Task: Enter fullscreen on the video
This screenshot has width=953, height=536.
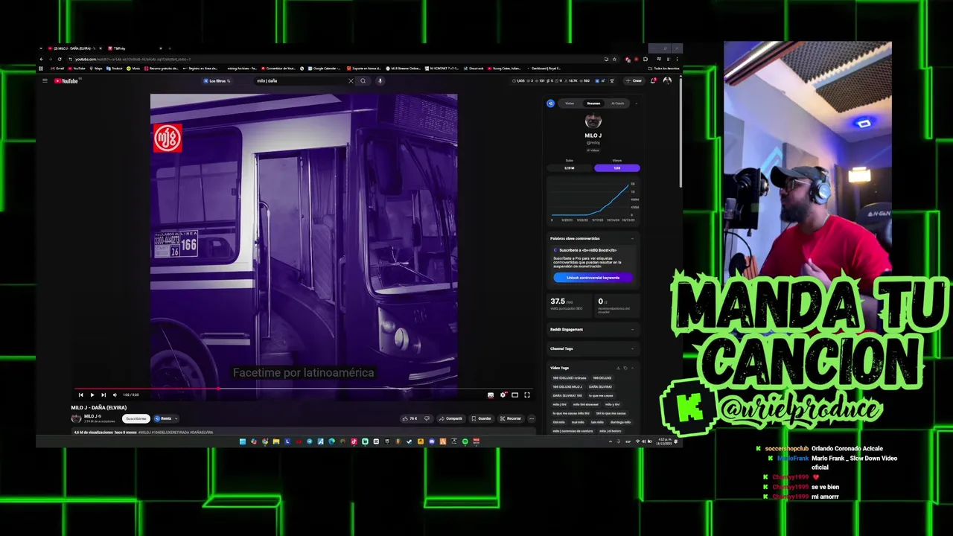Action: [527, 395]
